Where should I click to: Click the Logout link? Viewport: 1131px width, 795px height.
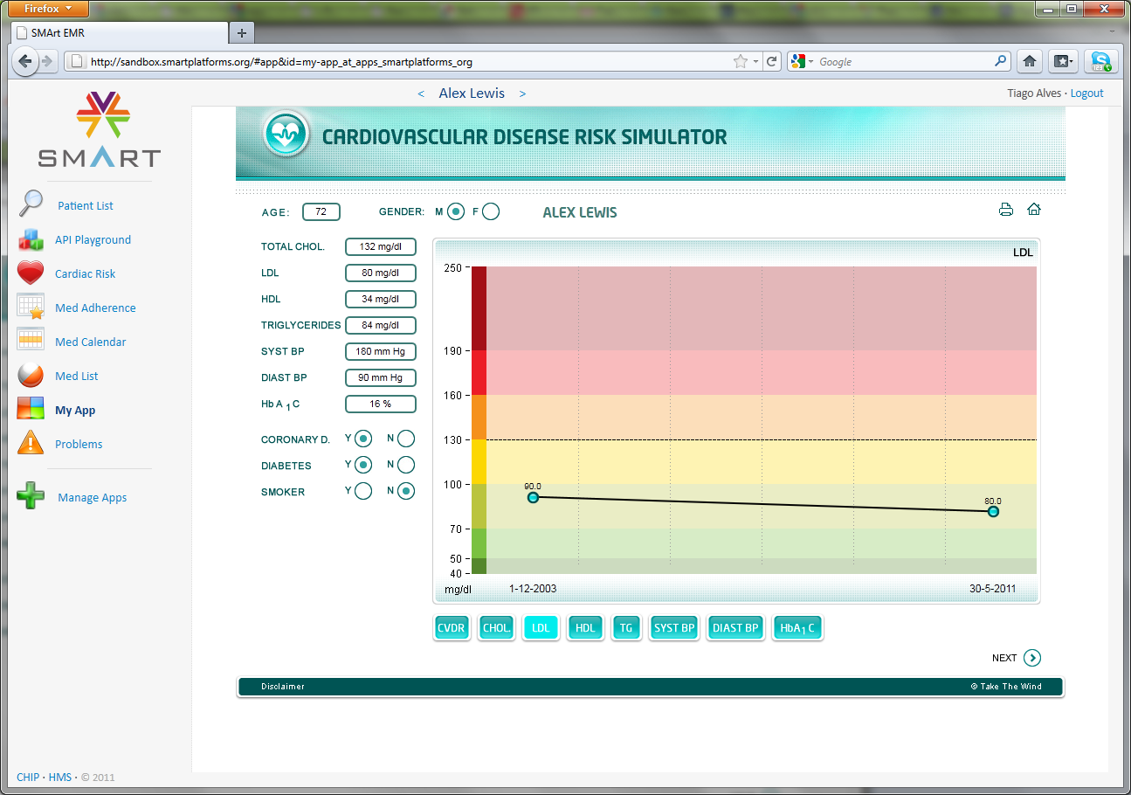pyautogui.click(x=1087, y=93)
